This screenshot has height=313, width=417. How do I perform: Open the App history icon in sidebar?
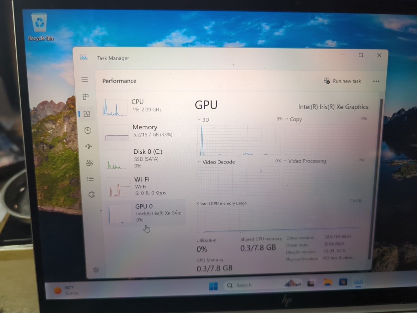(88, 130)
